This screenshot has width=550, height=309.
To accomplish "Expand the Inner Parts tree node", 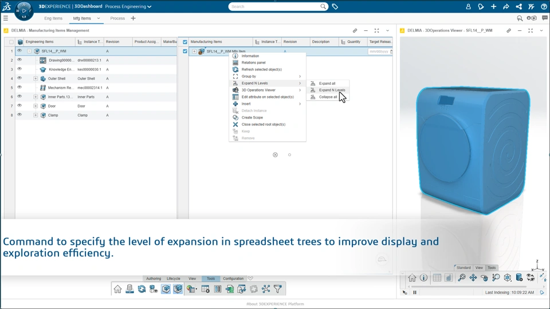I will point(36,97).
